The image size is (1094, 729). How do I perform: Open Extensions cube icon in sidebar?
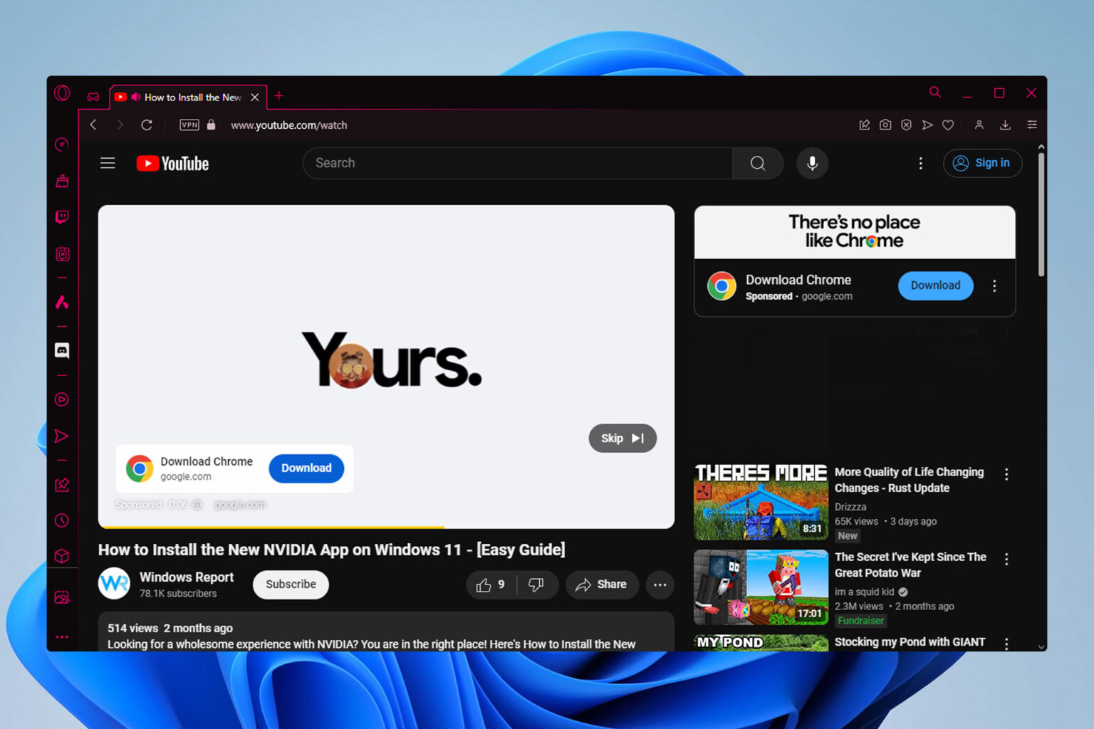click(x=62, y=556)
